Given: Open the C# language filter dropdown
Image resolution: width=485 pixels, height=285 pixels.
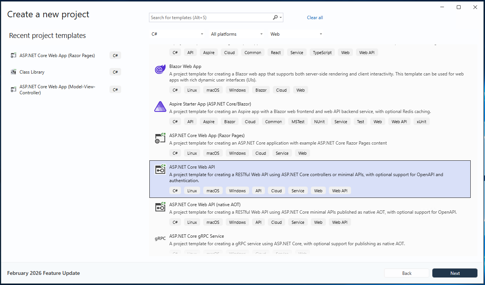Looking at the screenshot, I should pos(178,34).
